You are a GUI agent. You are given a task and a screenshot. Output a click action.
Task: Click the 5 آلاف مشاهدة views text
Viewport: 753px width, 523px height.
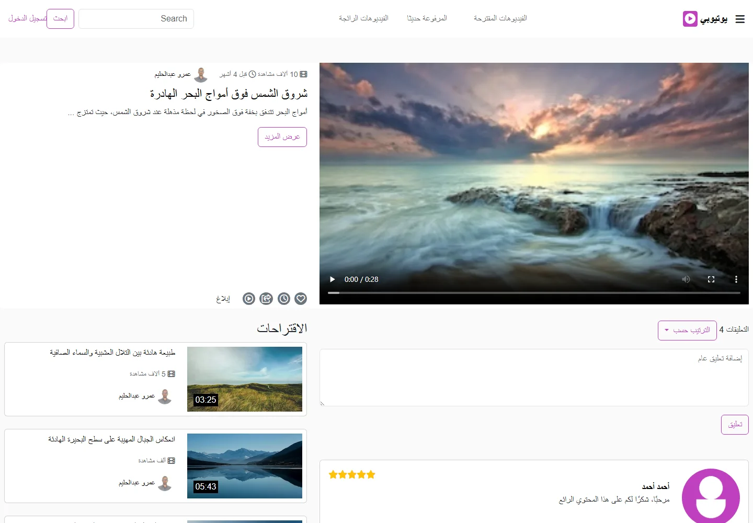click(x=152, y=374)
